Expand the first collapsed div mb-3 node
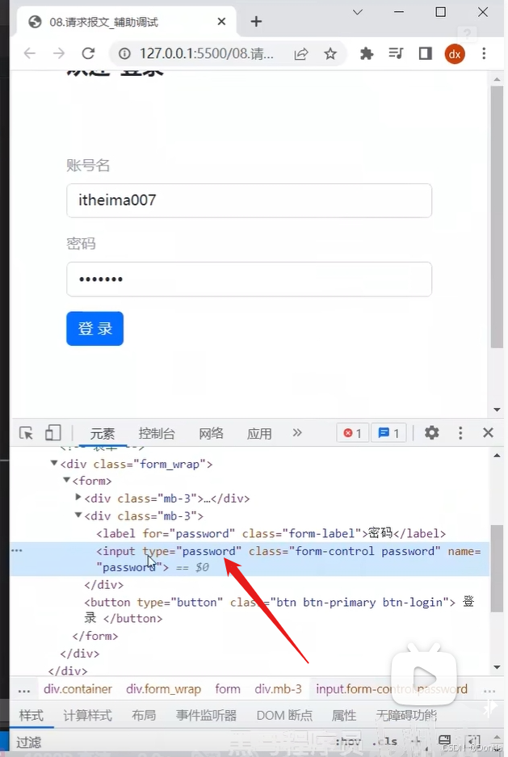Screen dimensions: 508x757 tap(78, 497)
